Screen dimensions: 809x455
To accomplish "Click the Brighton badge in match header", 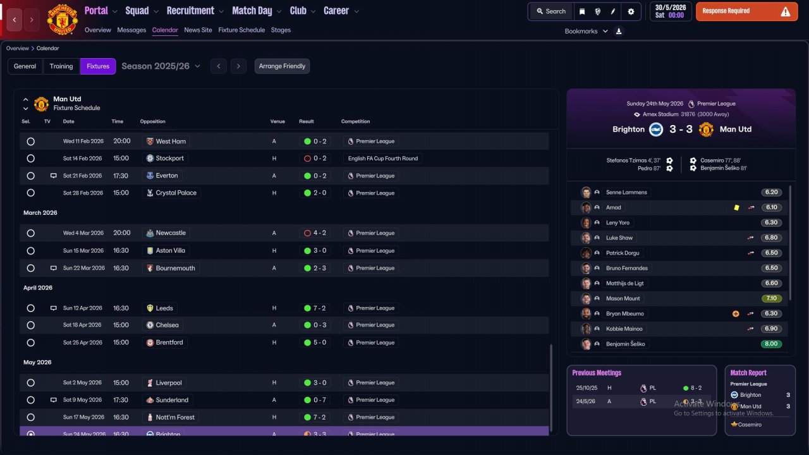I will pyautogui.click(x=656, y=129).
